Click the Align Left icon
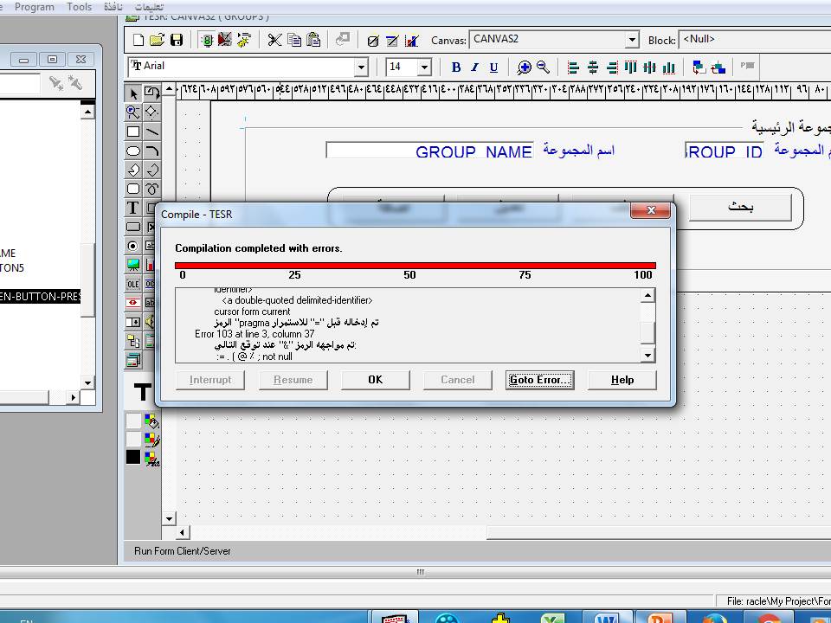This screenshot has height=623, width=831. point(574,67)
